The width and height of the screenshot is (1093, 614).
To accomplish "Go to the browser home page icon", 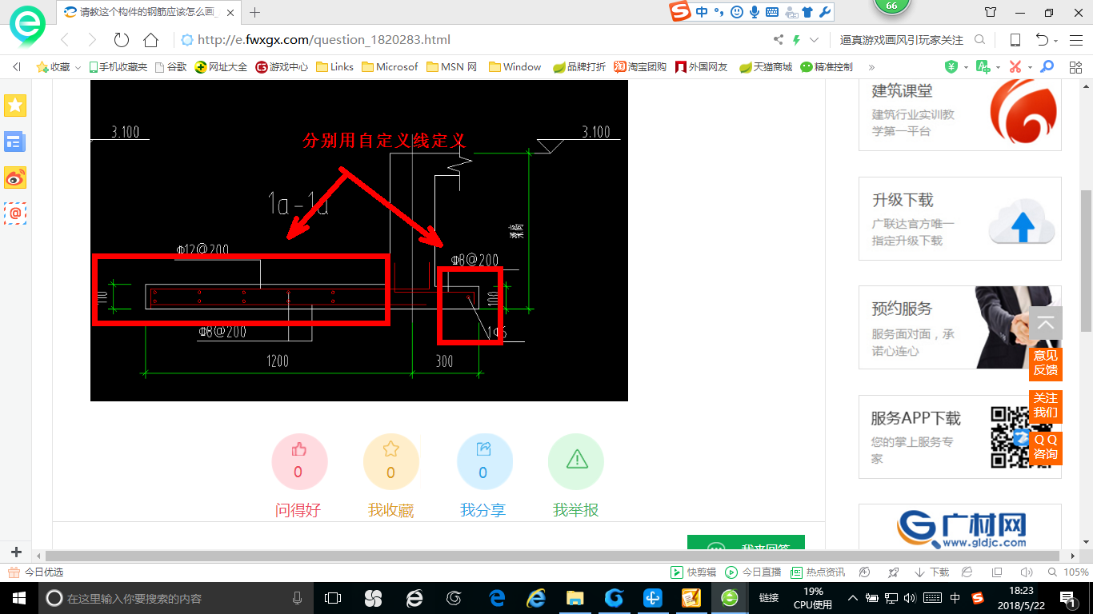I will pos(150,40).
